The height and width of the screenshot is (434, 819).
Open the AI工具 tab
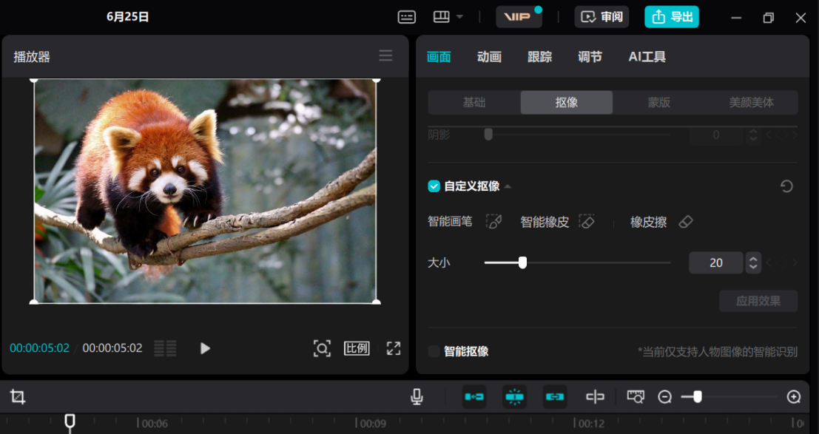point(647,56)
